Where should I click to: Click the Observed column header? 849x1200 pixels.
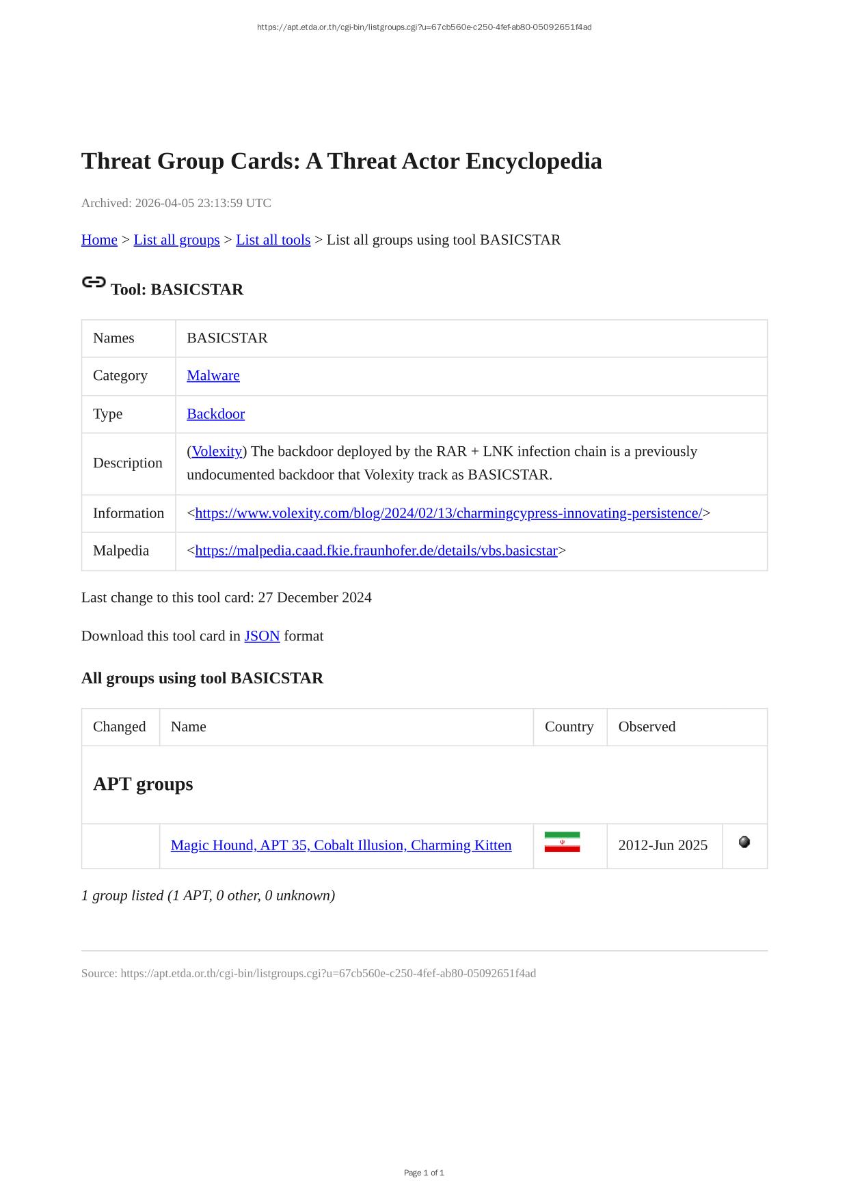(647, 726)
